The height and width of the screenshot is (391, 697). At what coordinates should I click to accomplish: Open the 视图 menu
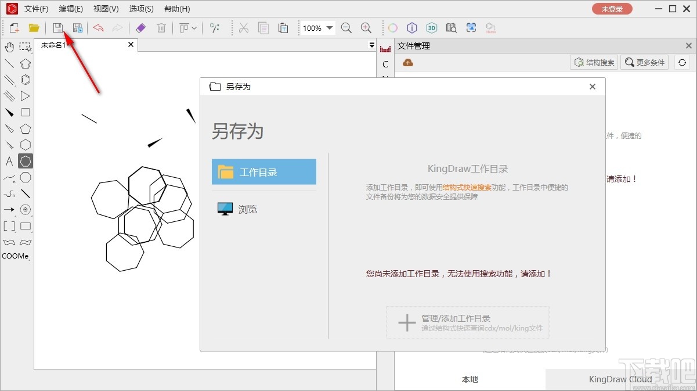tap(106, 9)
